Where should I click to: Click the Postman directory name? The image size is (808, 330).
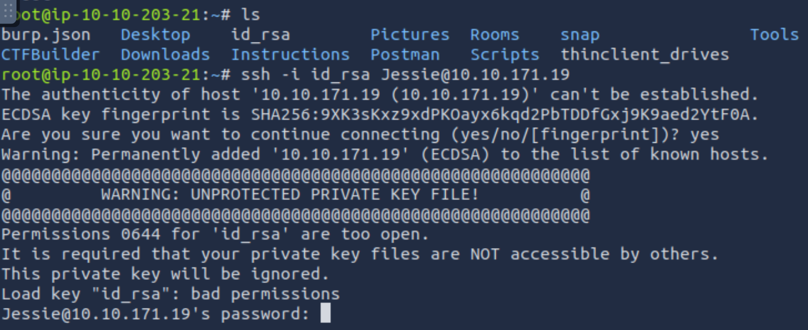pos(405,54)
